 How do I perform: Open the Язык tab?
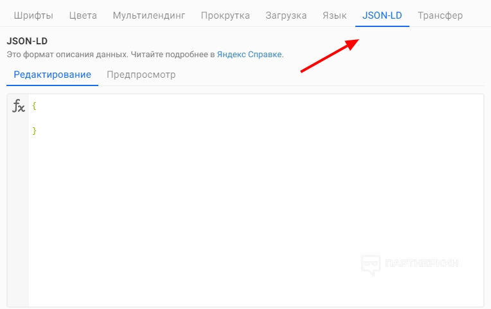[x=334, y=15]
